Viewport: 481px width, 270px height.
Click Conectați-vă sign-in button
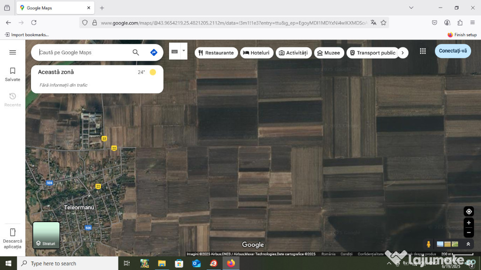(453, 51)
